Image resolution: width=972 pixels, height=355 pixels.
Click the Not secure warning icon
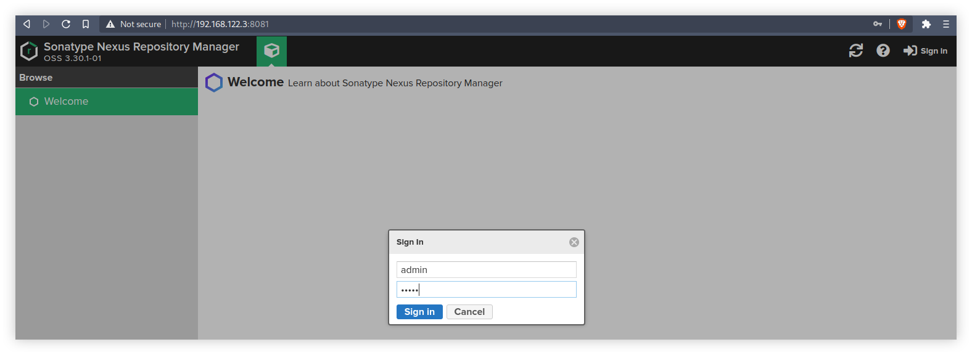pyautogui.click(x=110, y=24)
